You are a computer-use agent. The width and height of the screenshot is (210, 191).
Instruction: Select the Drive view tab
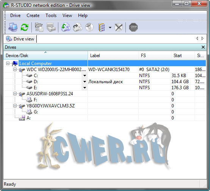point(20,39)
